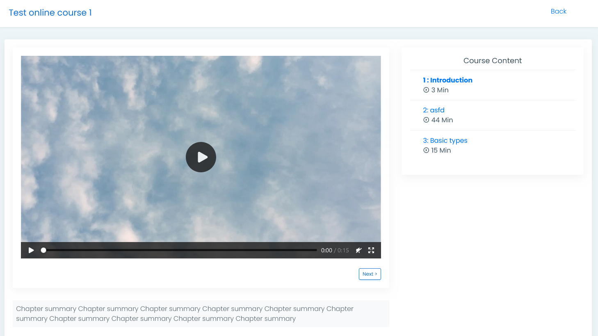Click the Course Content heading
This screenshot has width=598, height=336.
(493, 61)
